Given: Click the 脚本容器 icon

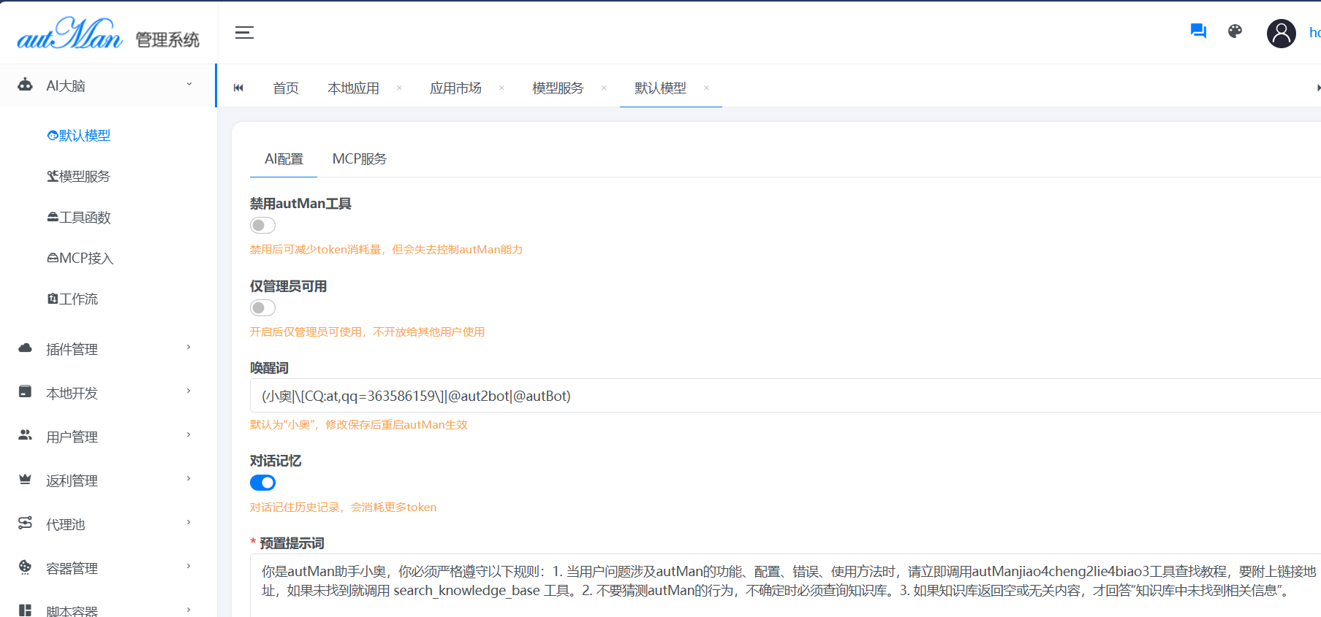Looking at the screenshot, I should pyautogui.click(x=25, y=610).
